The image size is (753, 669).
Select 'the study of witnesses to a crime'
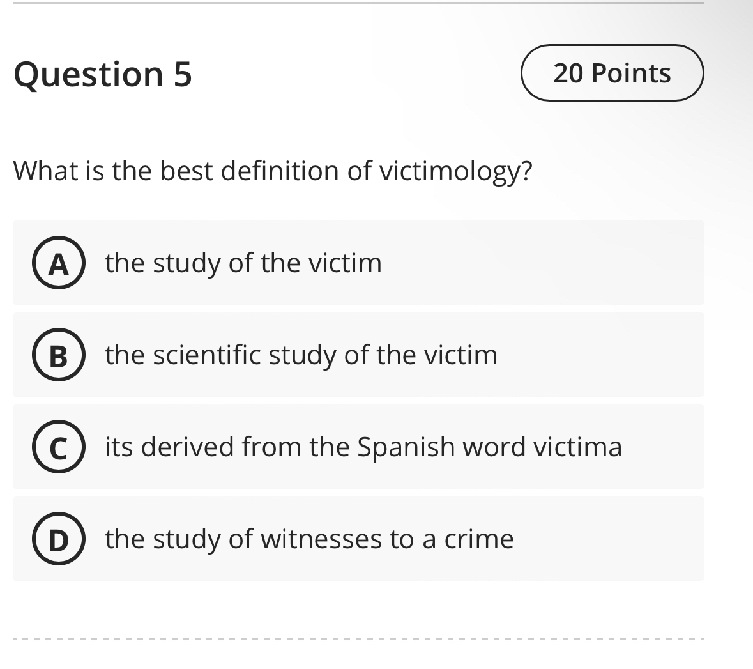point(309,539)
